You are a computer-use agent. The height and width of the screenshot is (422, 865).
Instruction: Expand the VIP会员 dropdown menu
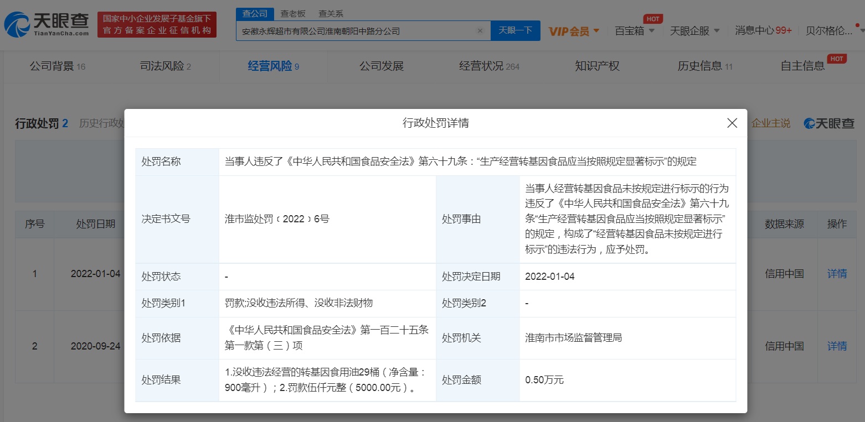pyautogui.click(x=574, y=31)
